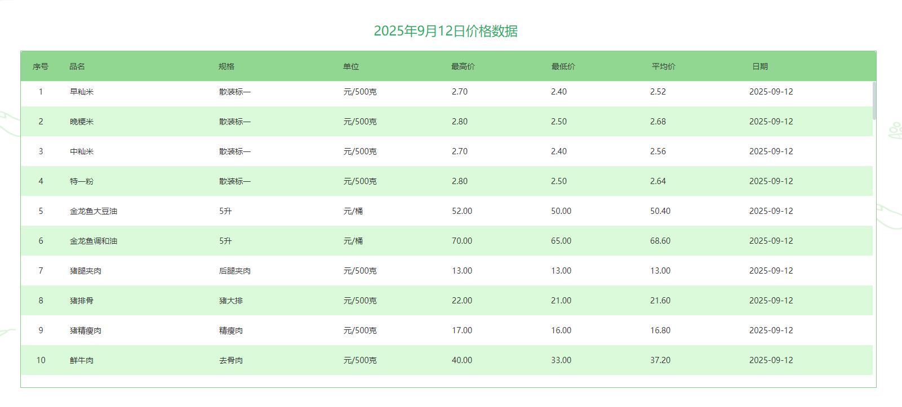Image resolution: width=902 pixels, height=407 pixels.
Task: Click the highest price 52.00 cell
Action: (x=462, y=211)
